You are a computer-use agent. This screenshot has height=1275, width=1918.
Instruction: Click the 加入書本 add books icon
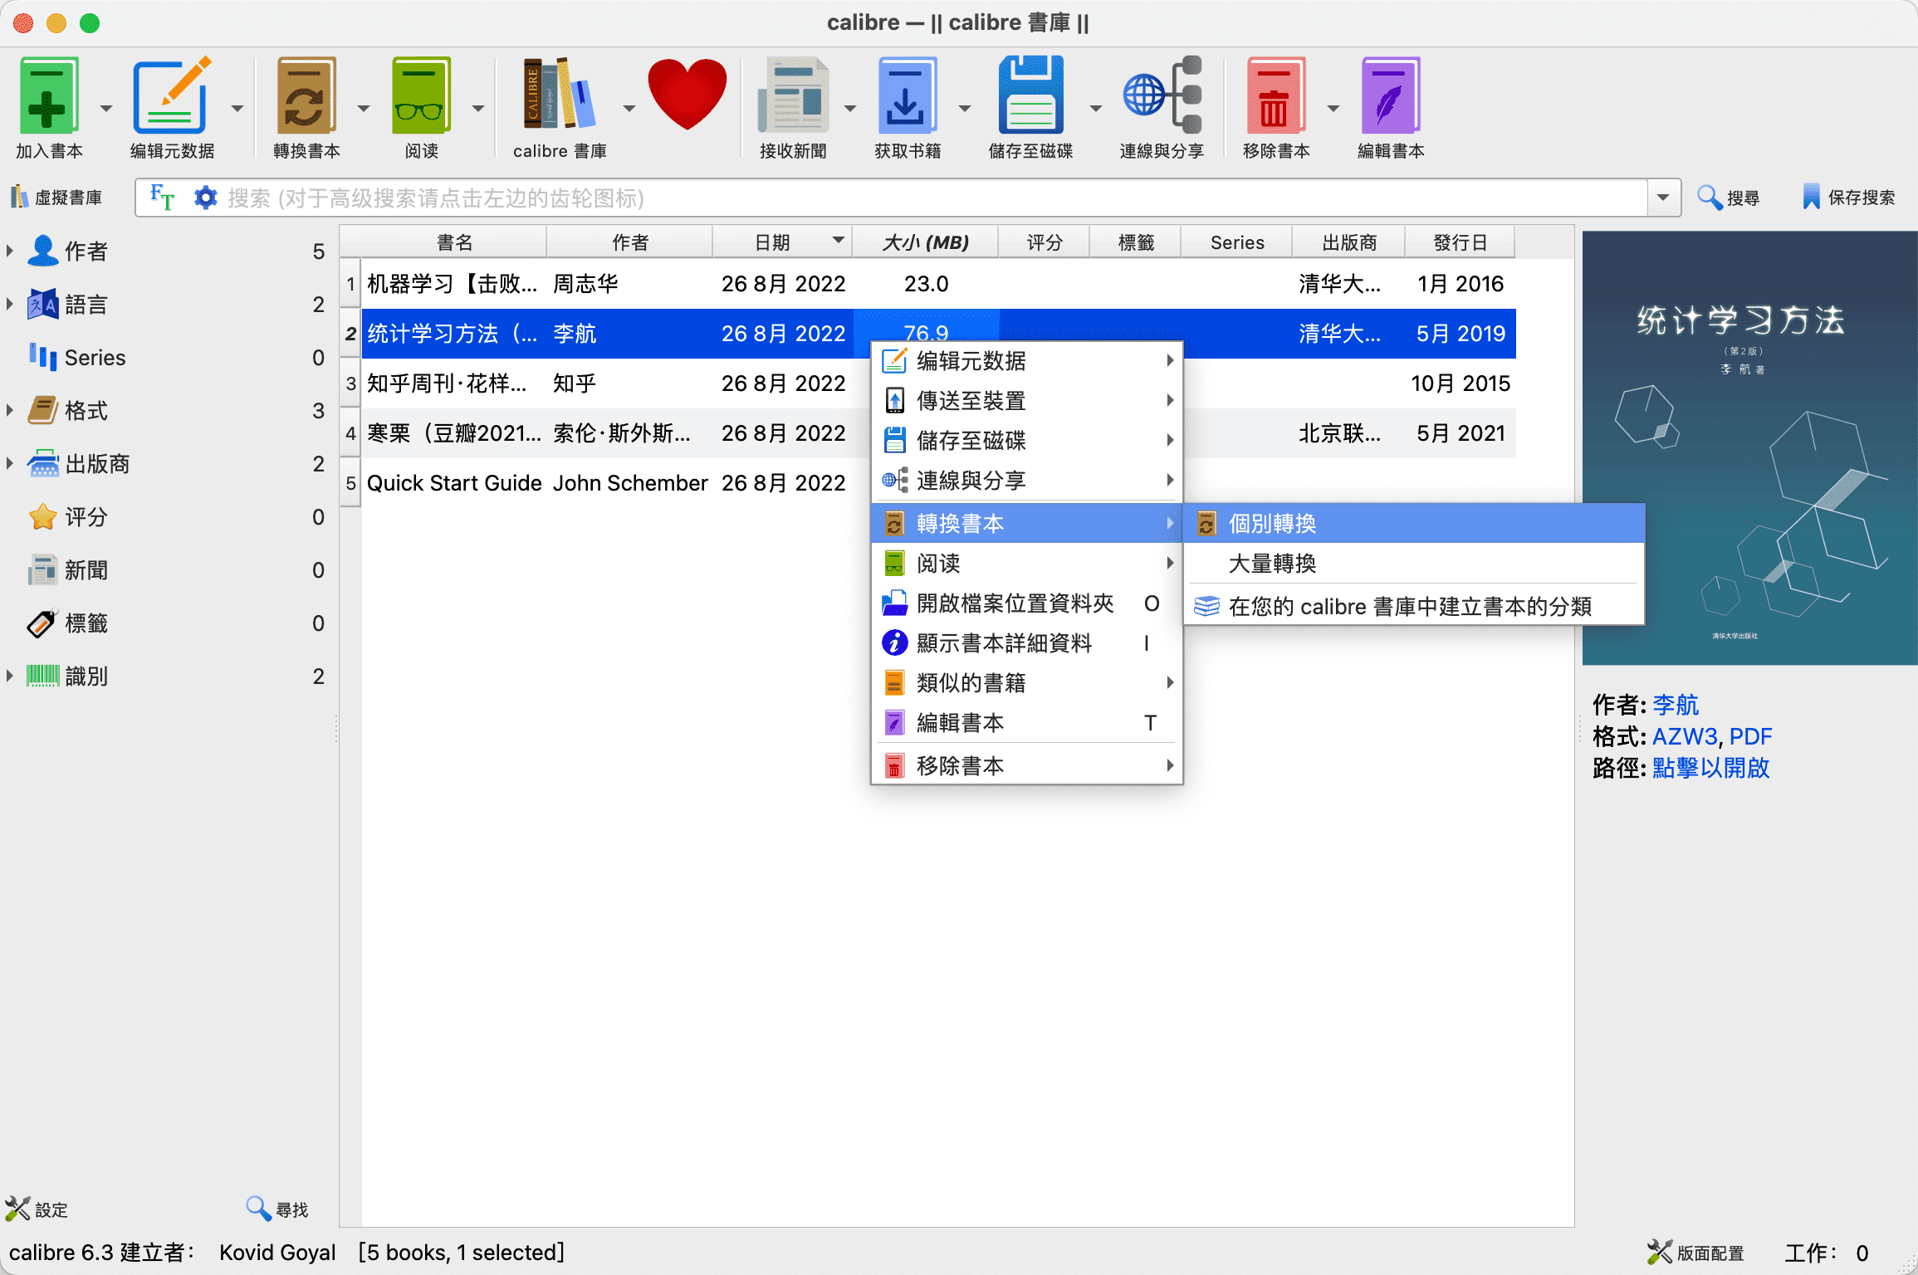click(x=48, y=95)
